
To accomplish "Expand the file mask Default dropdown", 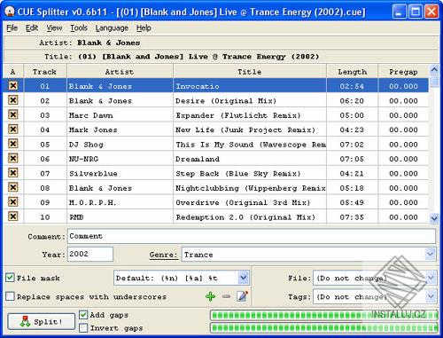I will 243,278.
